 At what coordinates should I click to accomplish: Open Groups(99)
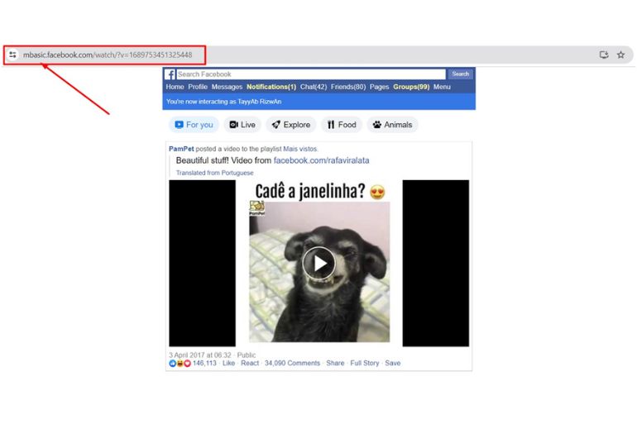coord(411,87)
